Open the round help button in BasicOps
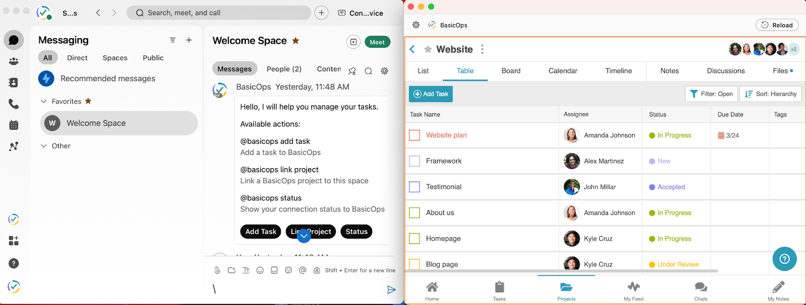 [x=784, y=259]
